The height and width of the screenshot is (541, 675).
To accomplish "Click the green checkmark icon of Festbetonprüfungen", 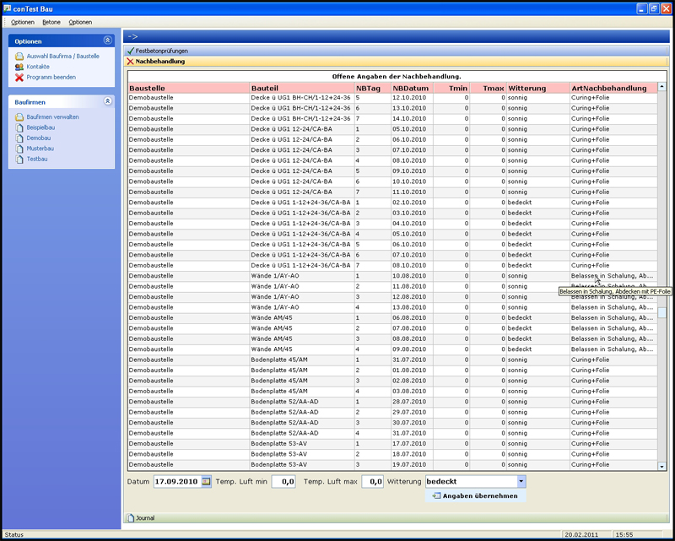I will [131, 51].
